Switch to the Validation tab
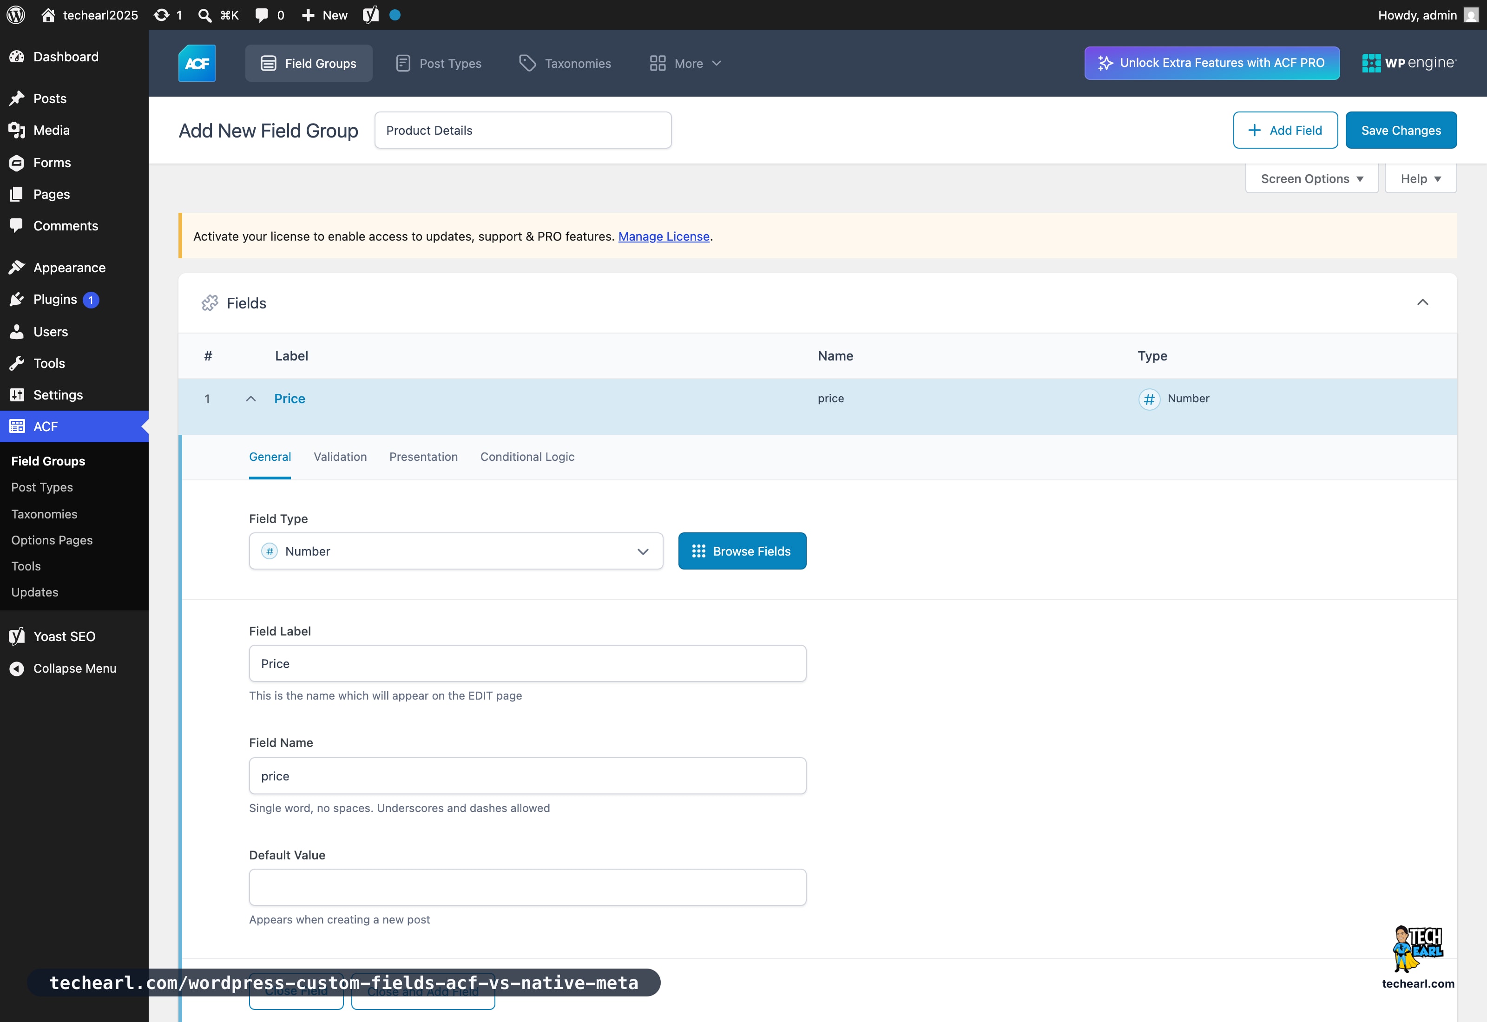 pos(340,457)
